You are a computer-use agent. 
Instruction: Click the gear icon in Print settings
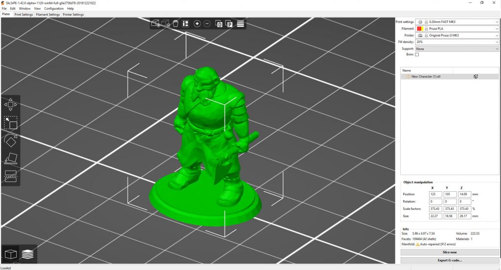coord(420,22)
